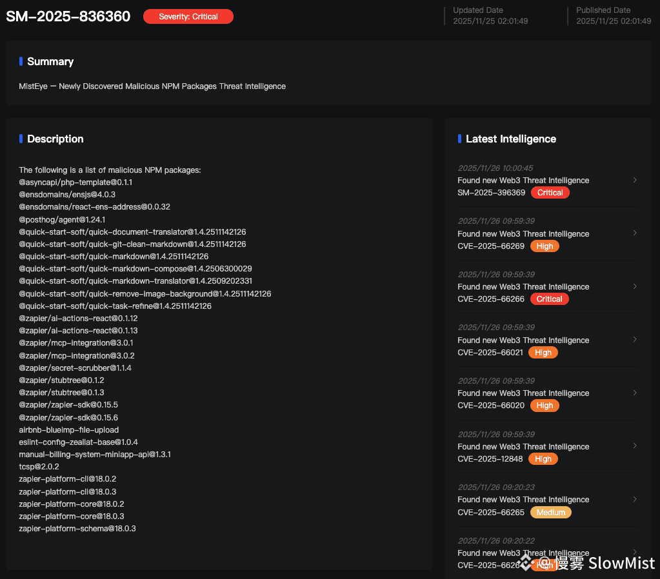Click timestamp 2025/11/26 10:00:45

pyautogui.click(x=495, y=168)
